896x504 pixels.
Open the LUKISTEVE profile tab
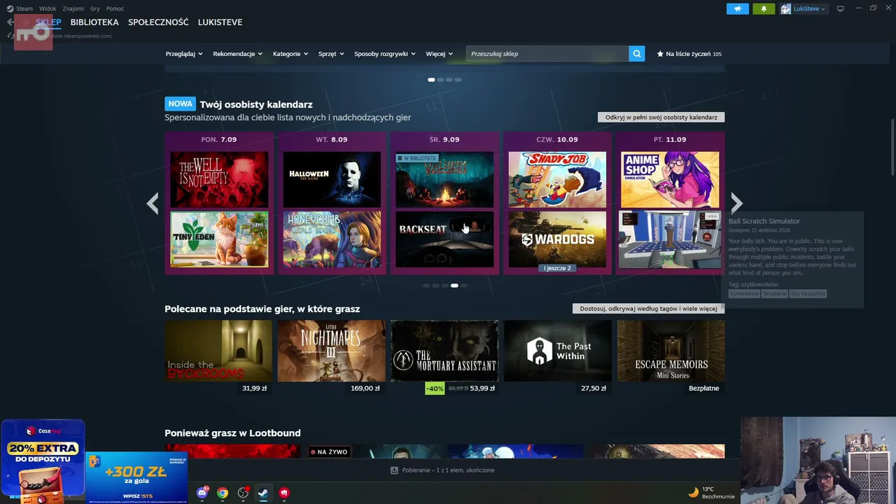pyautogui.click(x=220, y=22)
